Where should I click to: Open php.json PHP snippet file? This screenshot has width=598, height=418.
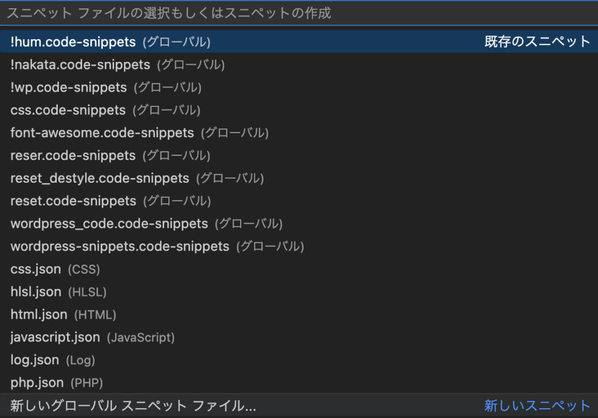(37, 383)
